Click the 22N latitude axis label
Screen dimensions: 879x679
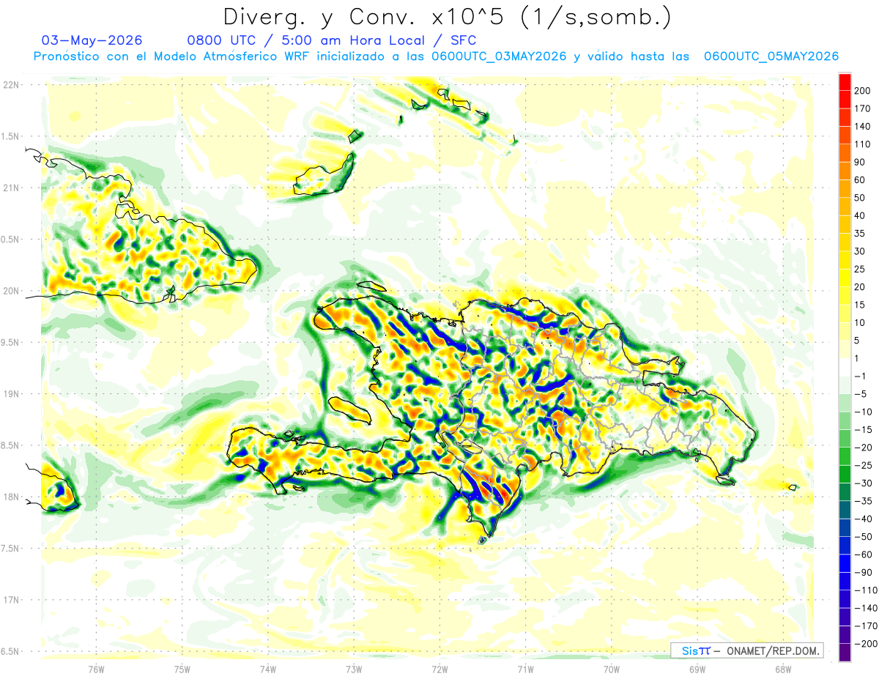click(11, 85)
